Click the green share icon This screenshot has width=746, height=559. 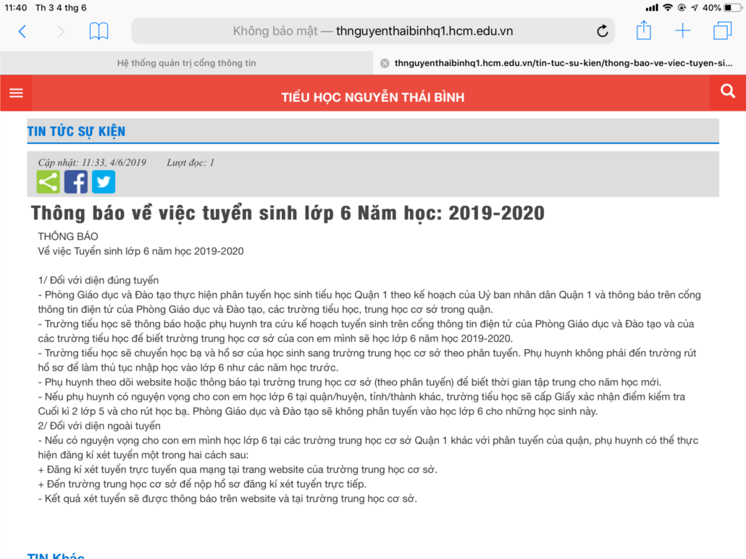click(x=48, y=182)
